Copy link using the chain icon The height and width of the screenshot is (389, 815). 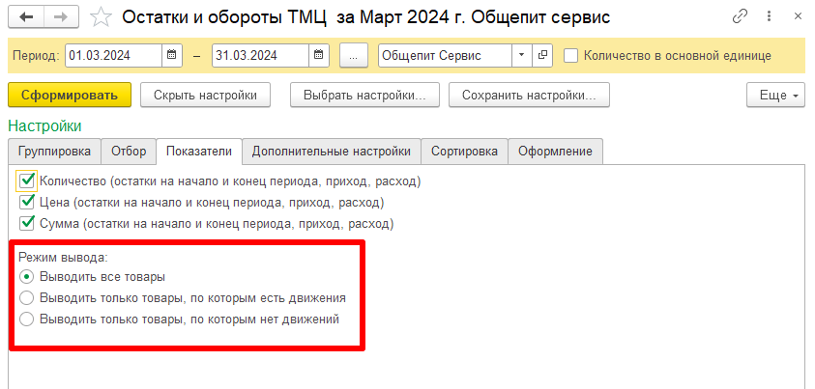coord(741,17)
